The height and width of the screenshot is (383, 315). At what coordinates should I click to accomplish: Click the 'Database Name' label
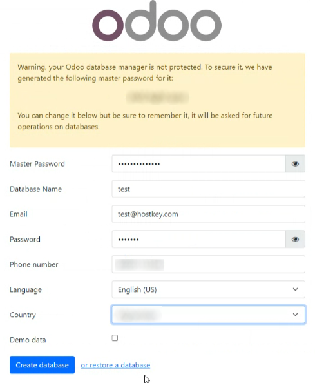(x=36, y=189)
